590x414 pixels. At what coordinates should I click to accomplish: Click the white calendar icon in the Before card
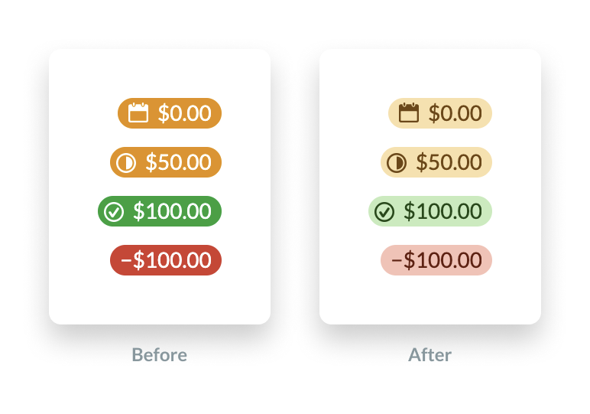tap(138, 112)
